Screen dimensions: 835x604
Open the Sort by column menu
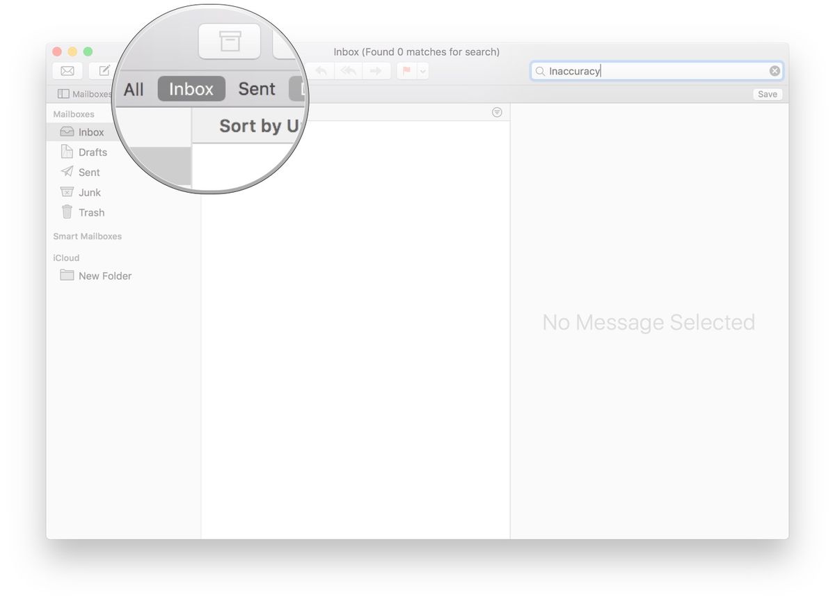257,126
